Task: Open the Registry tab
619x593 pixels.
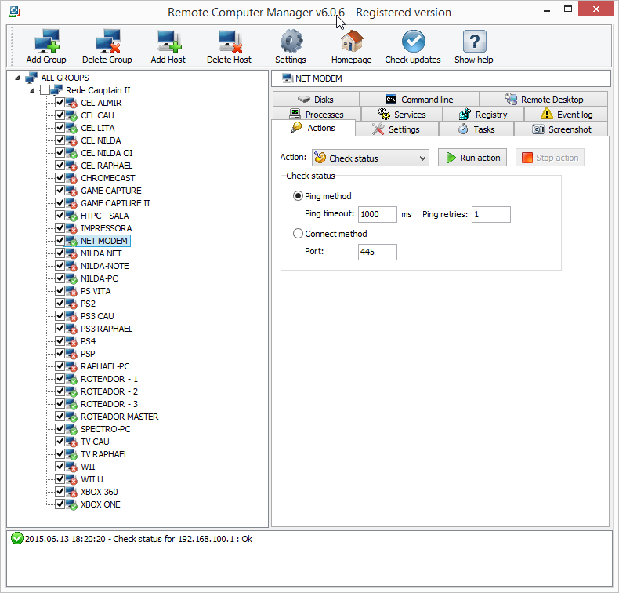Action: pyautogui.click(x=483, y=115)
